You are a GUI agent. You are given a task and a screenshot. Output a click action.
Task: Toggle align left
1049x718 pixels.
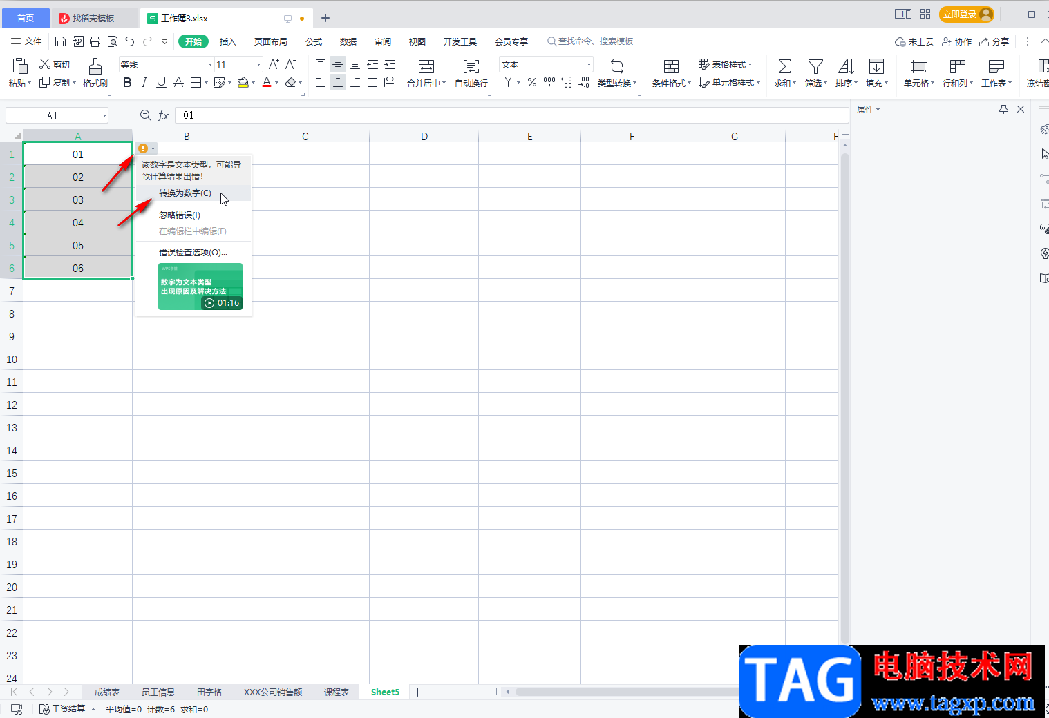coord(321,83)
